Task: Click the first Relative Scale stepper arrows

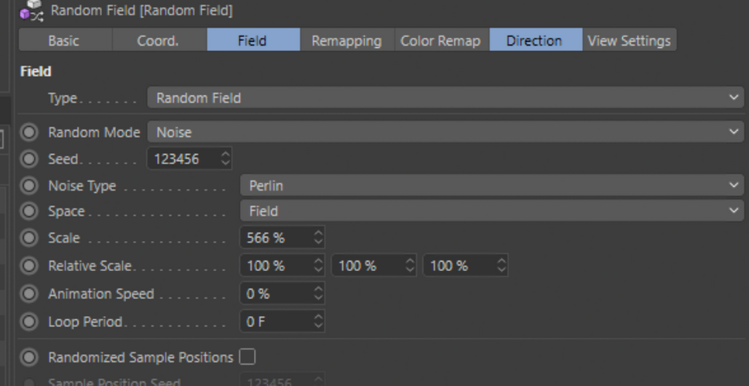Action: tap(319, 265)
